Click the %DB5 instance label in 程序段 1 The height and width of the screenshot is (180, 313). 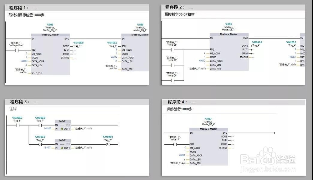point(140,25)
